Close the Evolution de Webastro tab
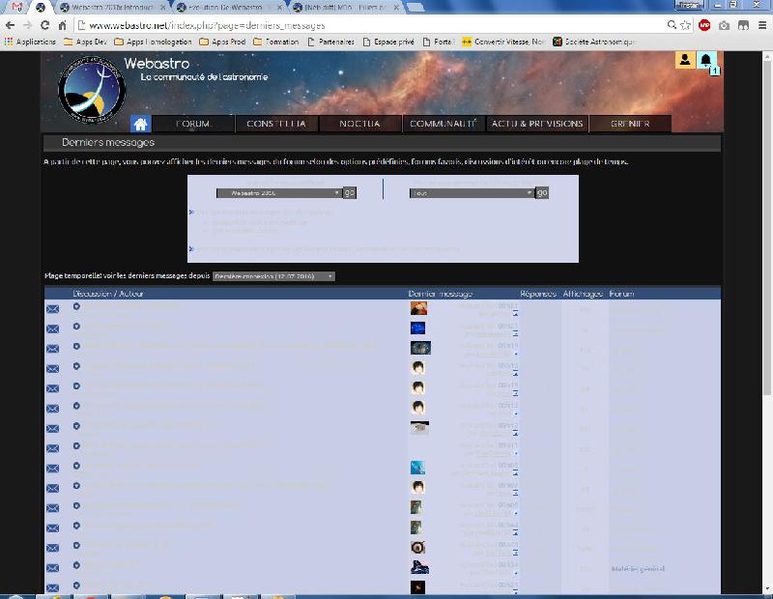 (x=279, y=8)
